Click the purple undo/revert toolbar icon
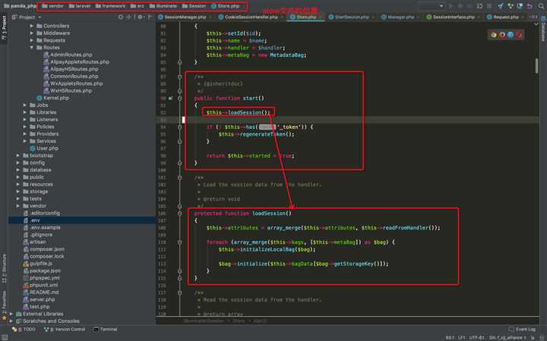Viewport: 547px width, 341px height. (530, 5)
